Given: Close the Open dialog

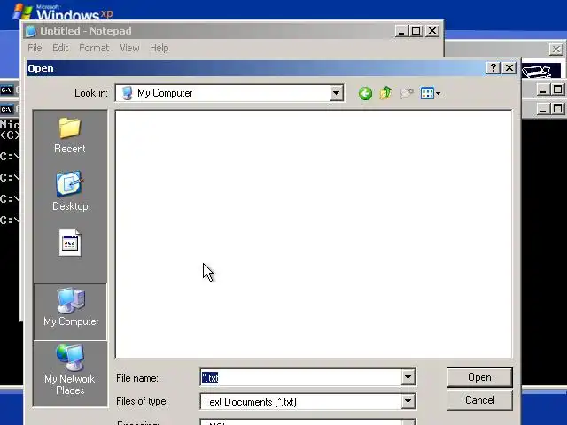Looking at the screenshot, I should pos(509,67).
